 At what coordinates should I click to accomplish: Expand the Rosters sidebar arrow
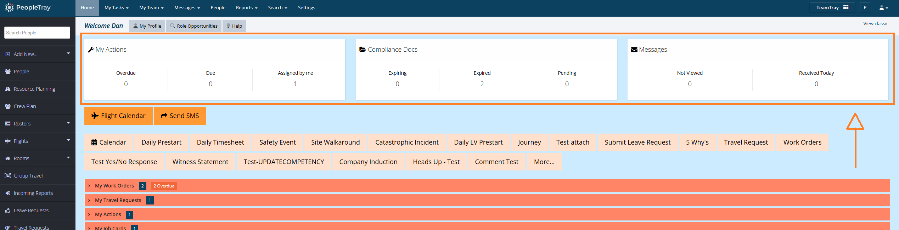tap(68, 123)
